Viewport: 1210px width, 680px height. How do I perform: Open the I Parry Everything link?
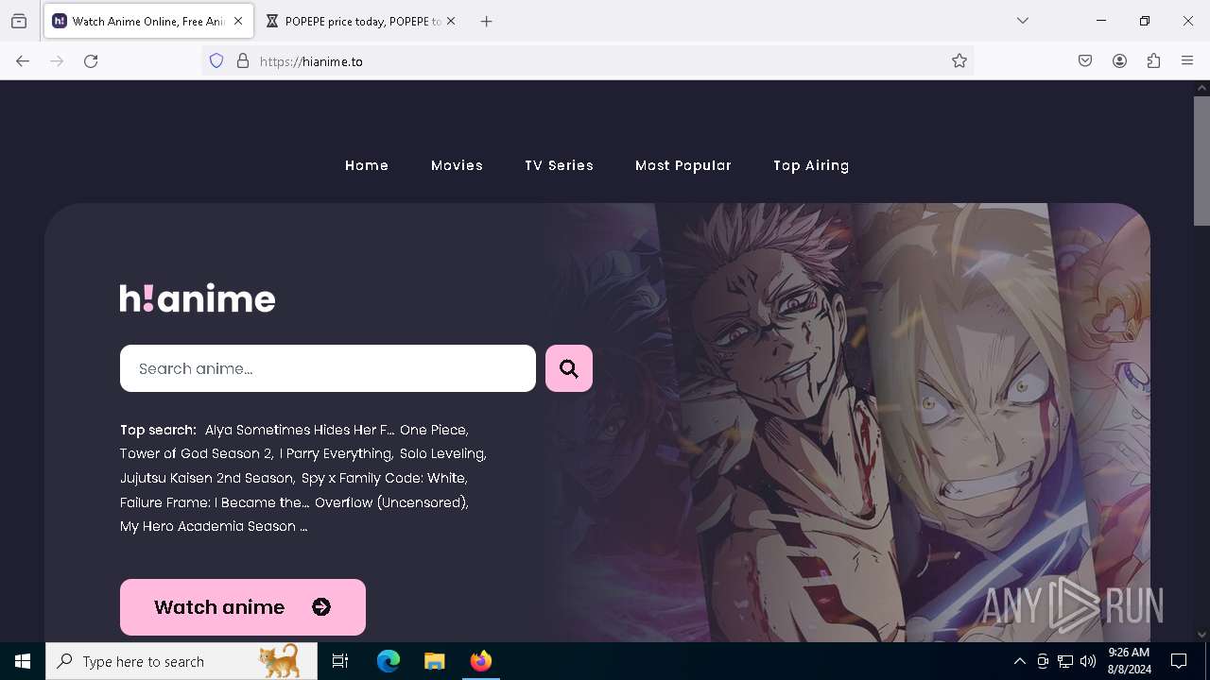pyautogui.click(x=336, y=453)
